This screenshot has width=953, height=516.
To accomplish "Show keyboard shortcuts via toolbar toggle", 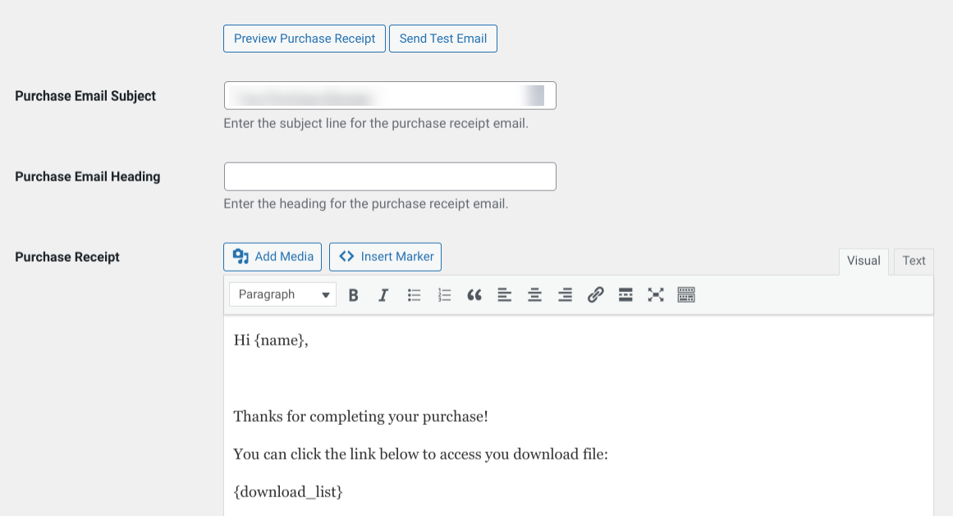I will [x=685, y=295].
